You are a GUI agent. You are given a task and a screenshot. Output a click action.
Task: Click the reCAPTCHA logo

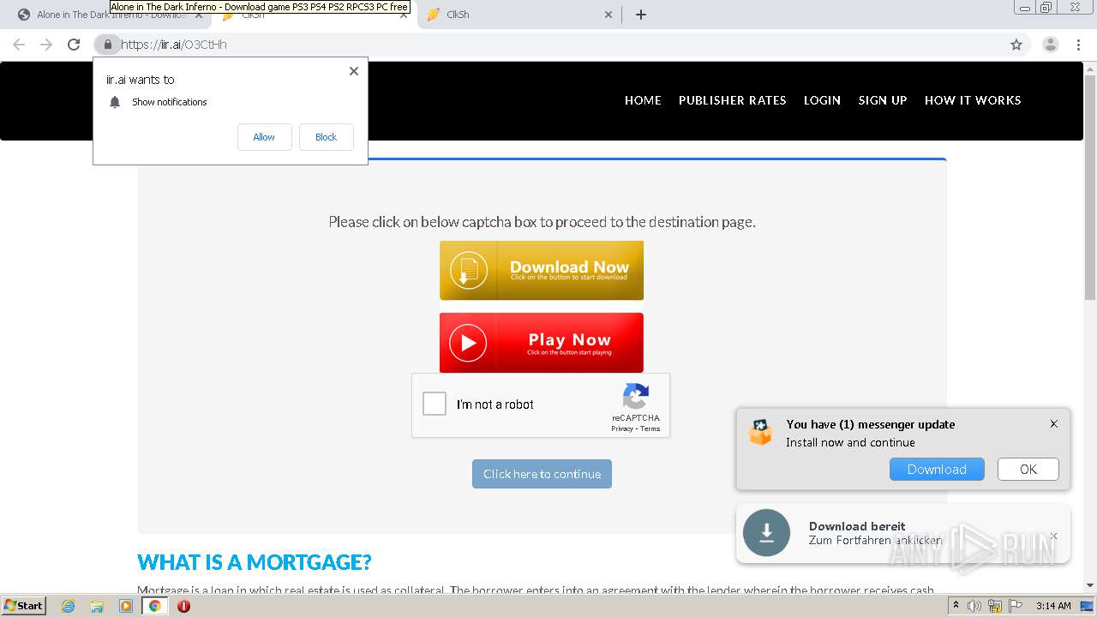[635, 397]
